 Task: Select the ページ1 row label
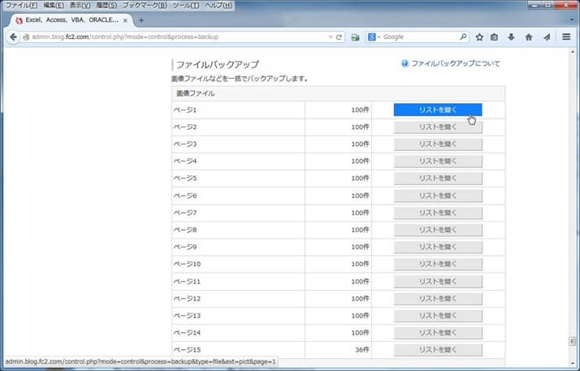tap(185, 110)
